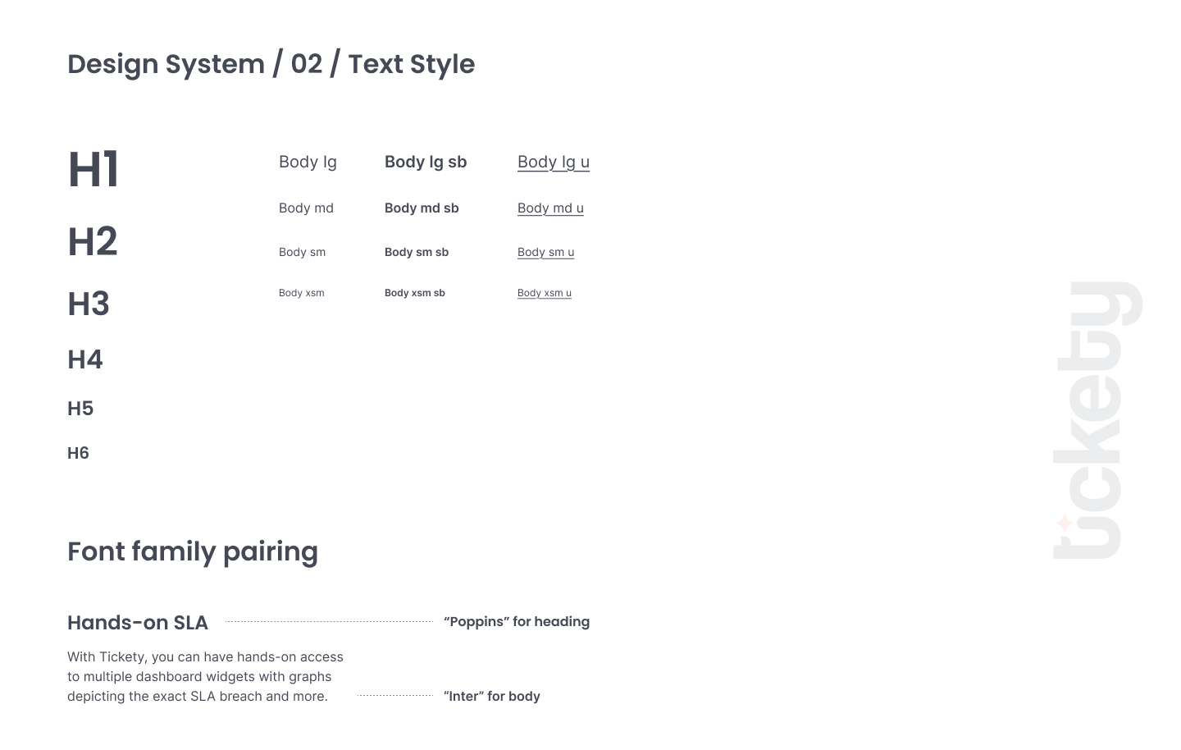The image size is (1181, 750).
Task: Select the Hands-on SLA heading
Action: 138,623
